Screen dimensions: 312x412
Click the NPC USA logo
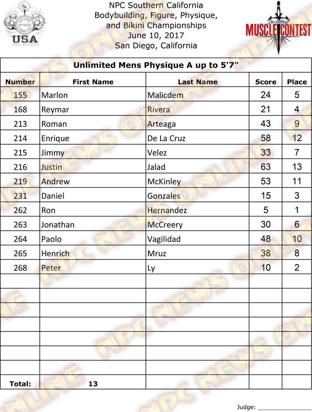[22, 25]
